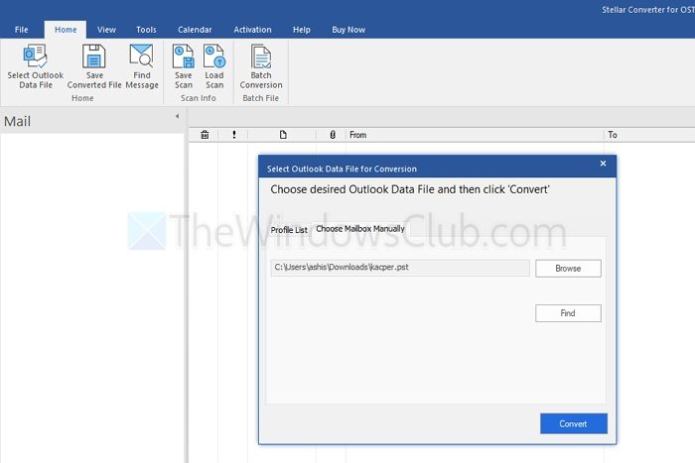Close the Select Outlook Data File dialog
Image resolution: width=695 pixels, height=463 pixels.
[x=603, y=164]
